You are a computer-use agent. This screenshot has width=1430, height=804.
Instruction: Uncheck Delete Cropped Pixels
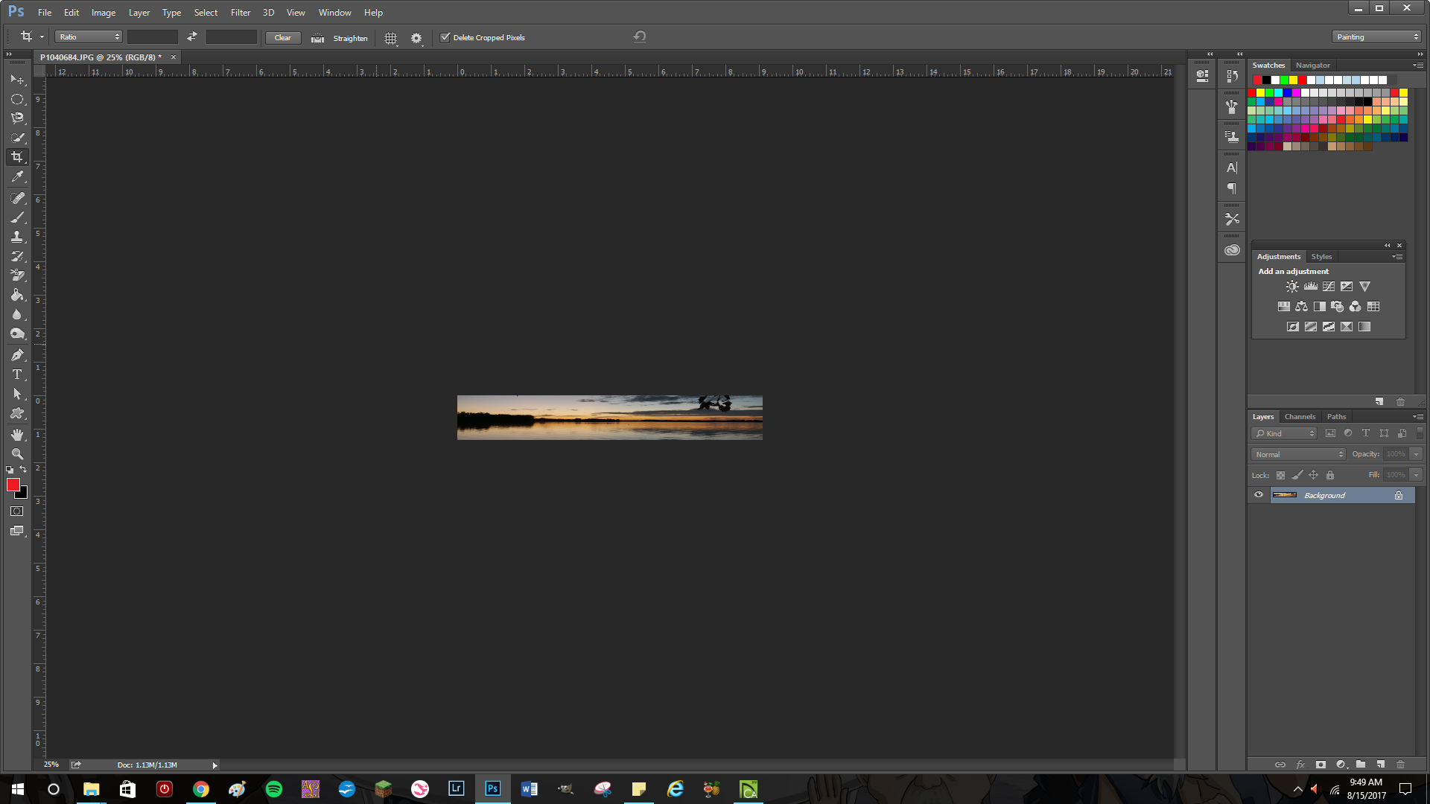445,37
